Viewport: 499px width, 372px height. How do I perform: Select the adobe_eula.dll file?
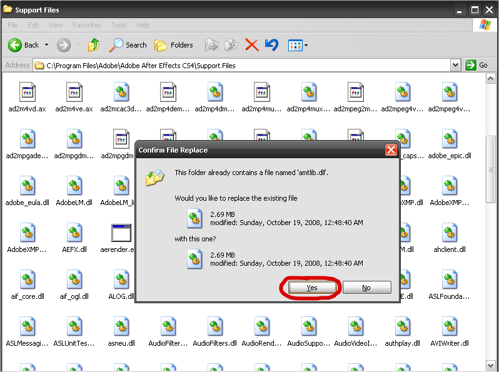click(28, 191)
